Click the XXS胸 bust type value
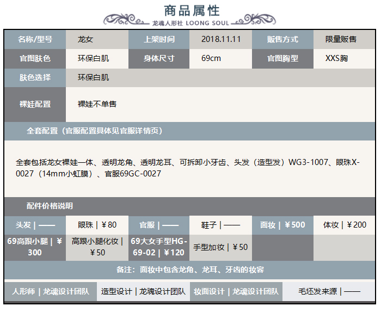This screenshot has width=381, height=312. point(336,58)
